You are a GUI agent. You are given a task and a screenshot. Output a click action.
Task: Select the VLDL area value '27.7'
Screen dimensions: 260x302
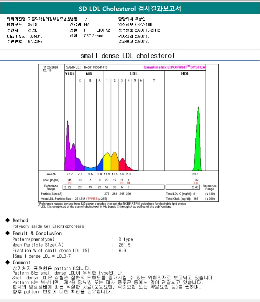pyautogui.click(x=70, y=174)
